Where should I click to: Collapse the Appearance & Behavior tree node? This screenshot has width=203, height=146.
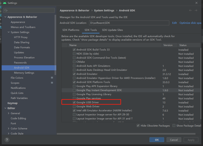[x=5, y=17]
